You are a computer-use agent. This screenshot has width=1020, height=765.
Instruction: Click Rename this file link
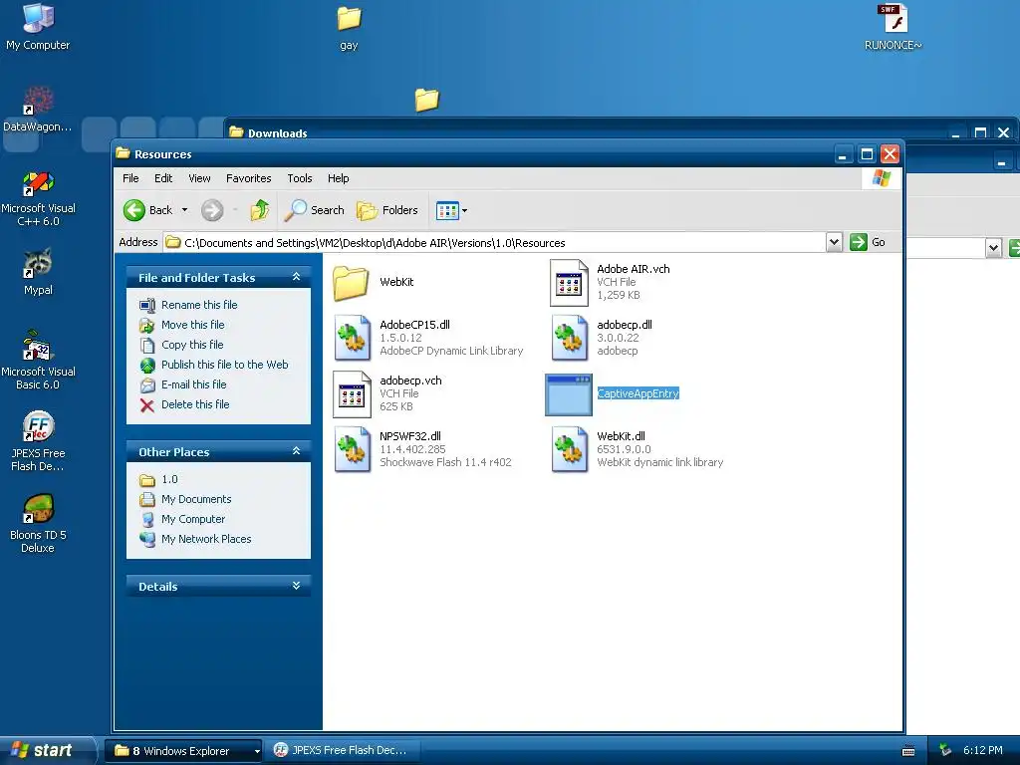point(199,305)
